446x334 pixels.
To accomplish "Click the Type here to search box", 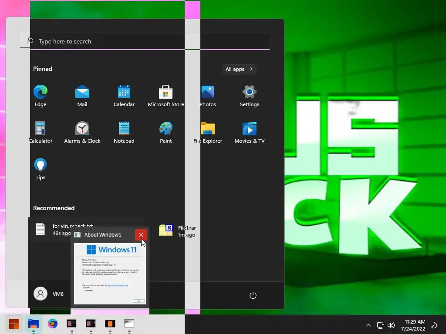I will (145, 41).
